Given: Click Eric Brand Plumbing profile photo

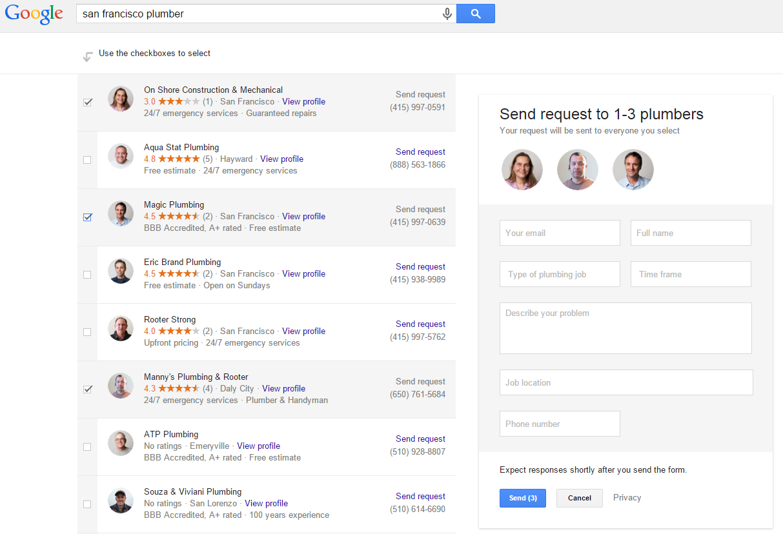Looking at the screenshot, I should point(121,271).
